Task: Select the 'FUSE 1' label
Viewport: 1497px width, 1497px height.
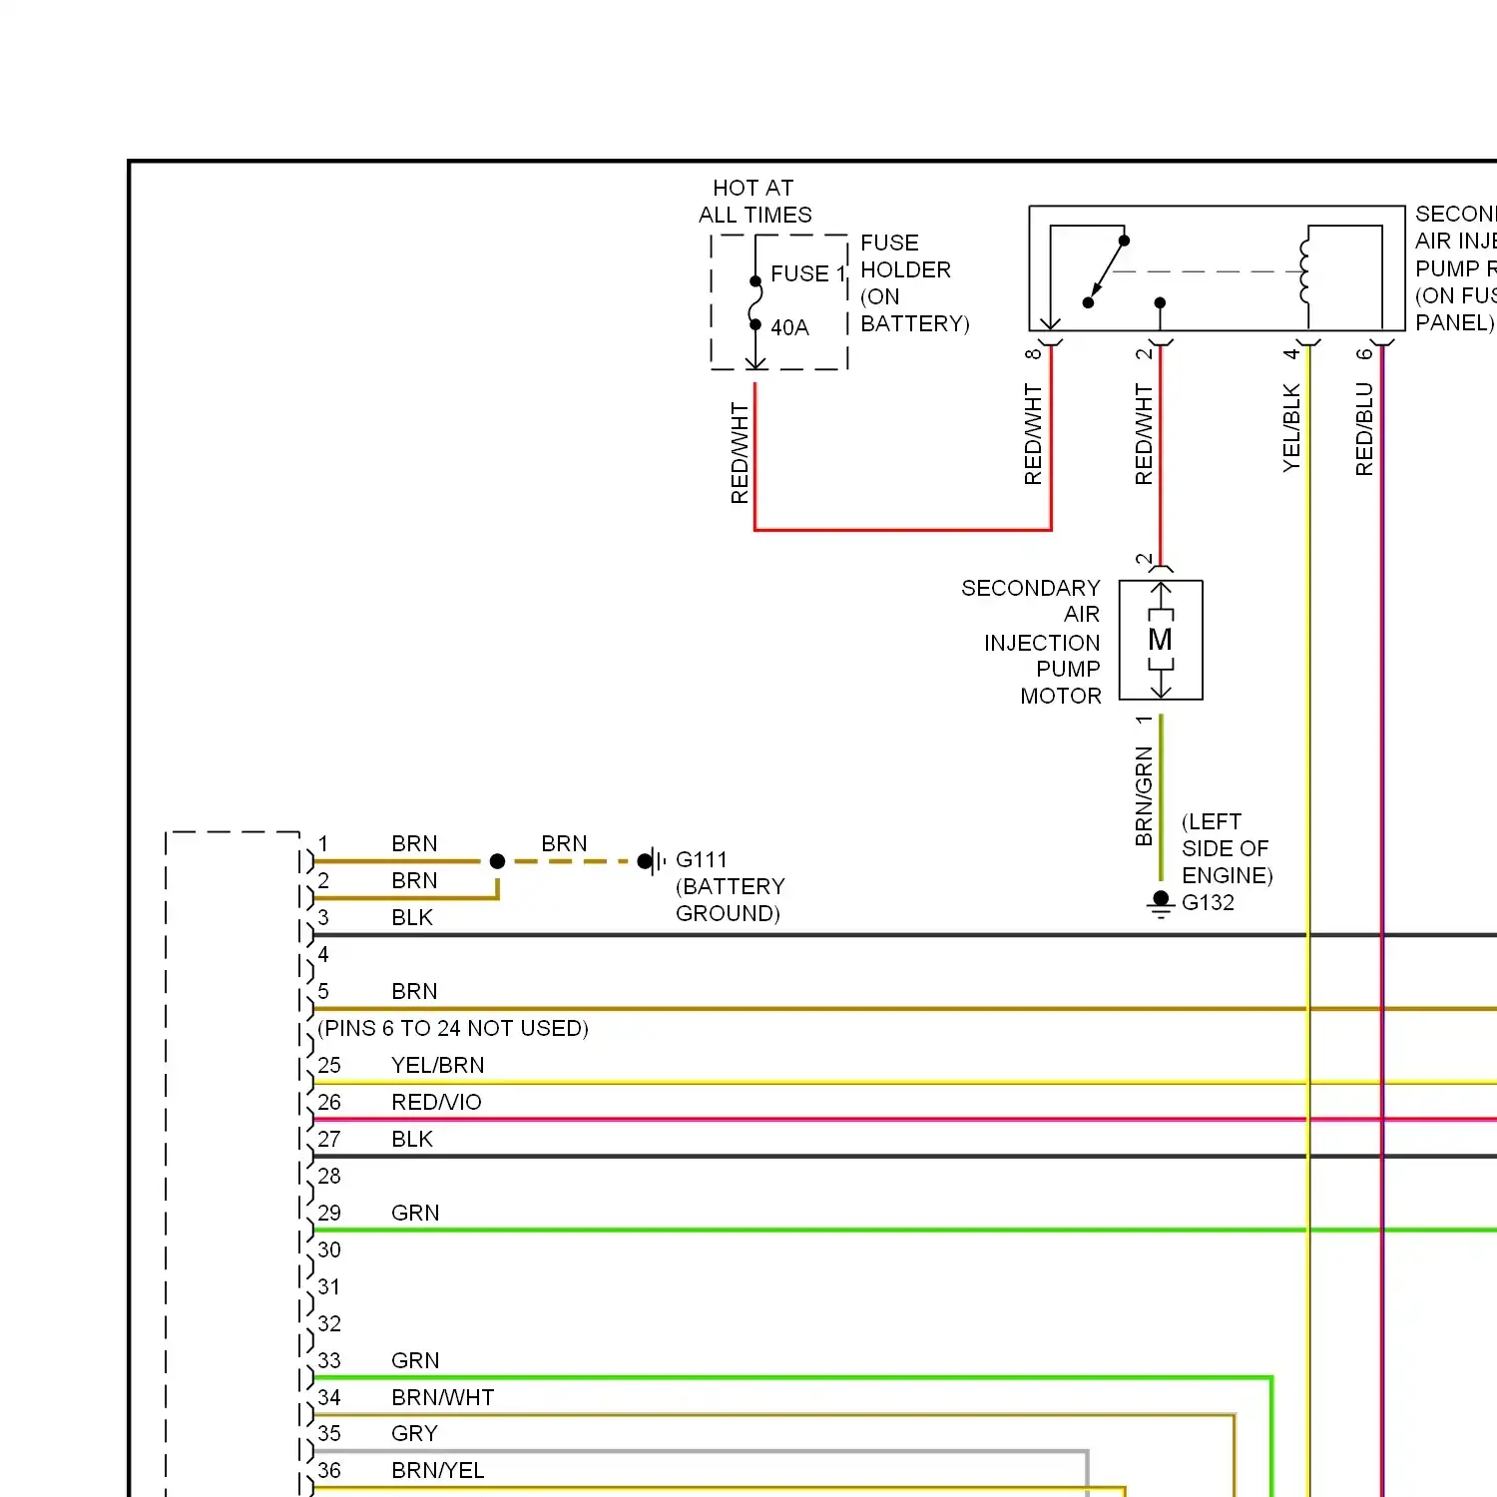Action: point(807,273)
